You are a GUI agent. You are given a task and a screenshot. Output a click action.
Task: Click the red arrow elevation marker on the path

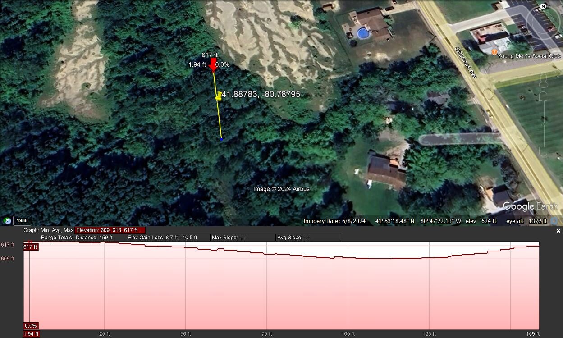pyautogui.click(x=214, y=65)
